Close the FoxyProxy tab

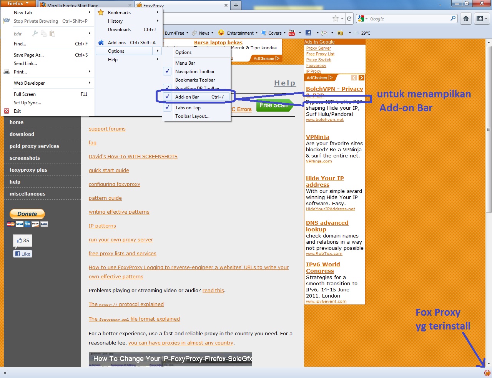tap(226, 5)
